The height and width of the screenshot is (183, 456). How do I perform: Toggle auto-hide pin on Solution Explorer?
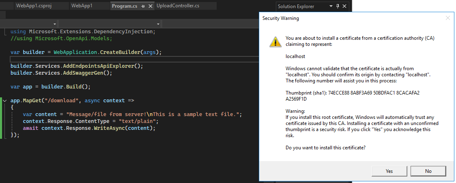pos(338,6)
